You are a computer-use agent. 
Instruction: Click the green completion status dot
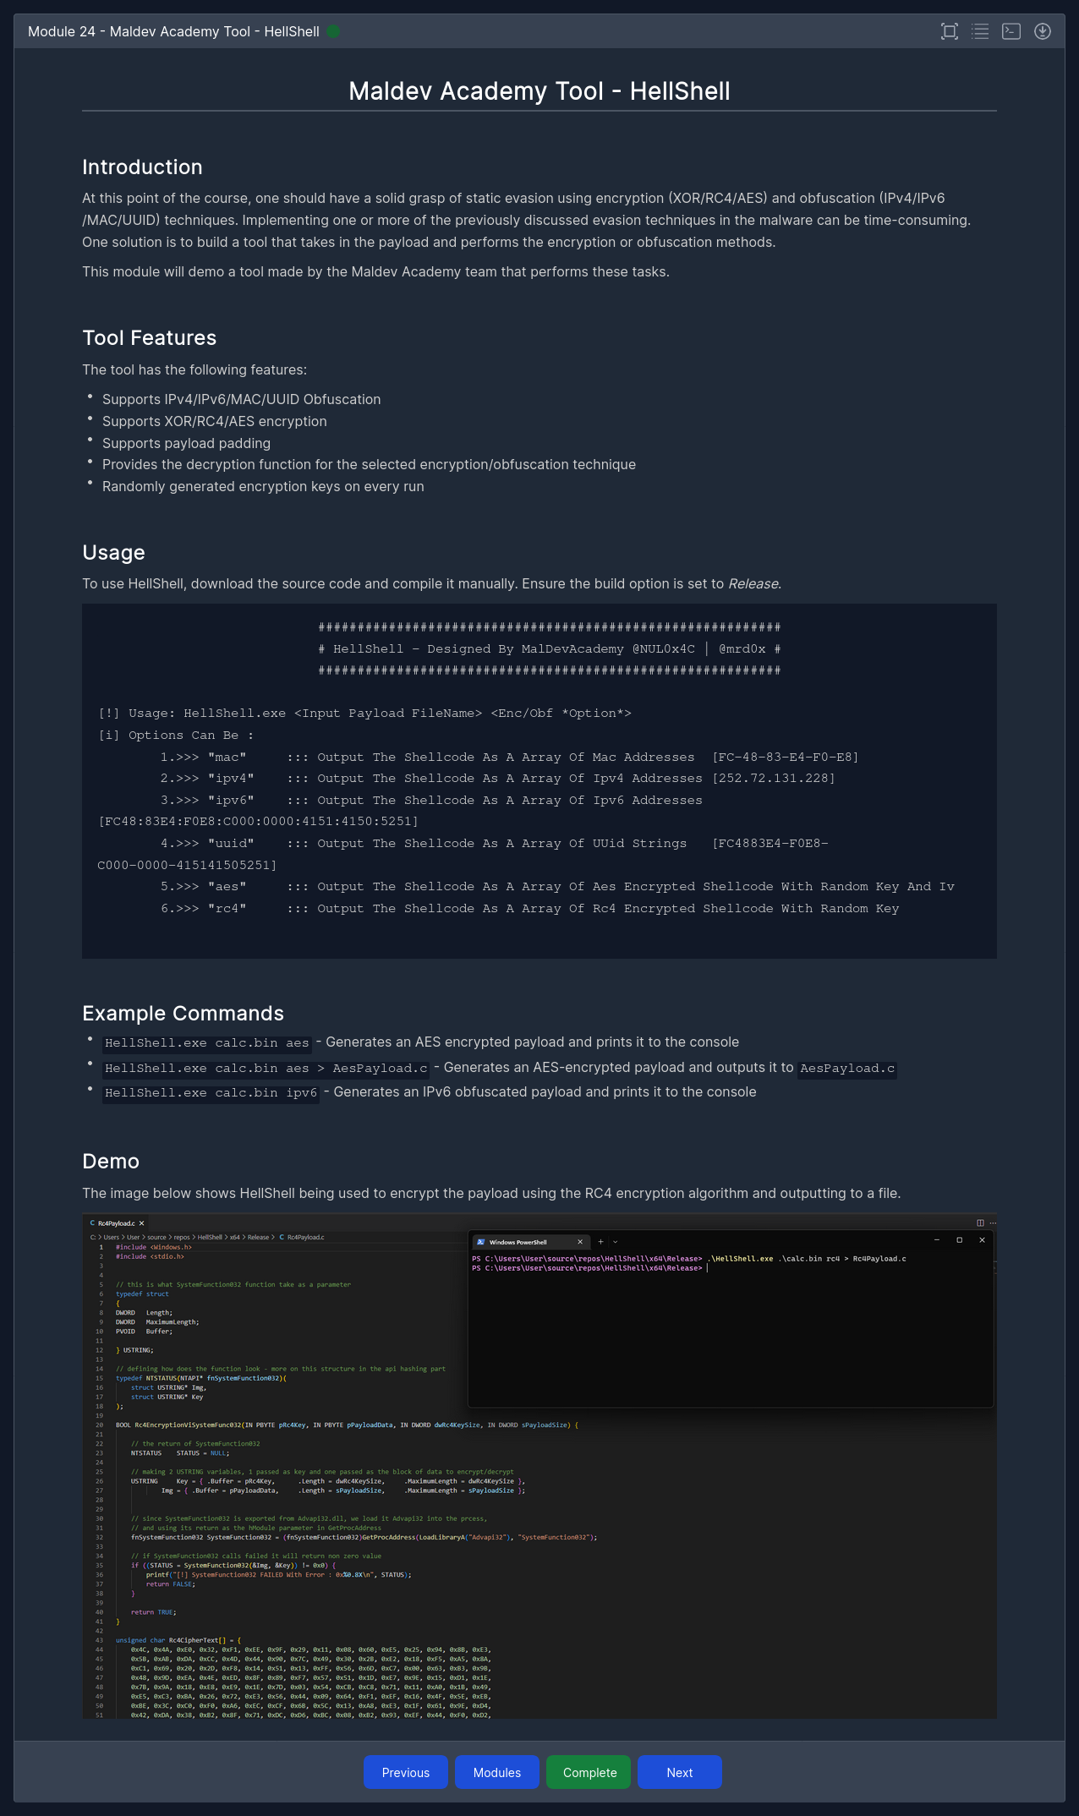click(333, 31)
